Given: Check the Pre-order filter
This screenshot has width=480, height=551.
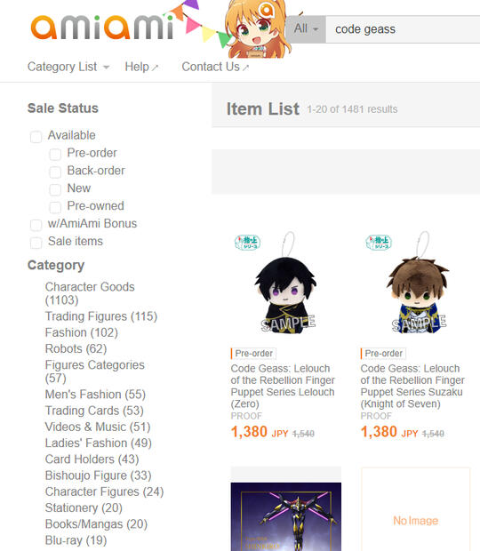Looking at the screenshot, I should click(x=55, y=155).
